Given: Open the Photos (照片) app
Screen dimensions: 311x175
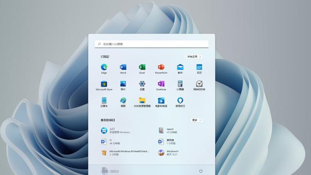Looking at the screenshot, I should tap(123, 86).
